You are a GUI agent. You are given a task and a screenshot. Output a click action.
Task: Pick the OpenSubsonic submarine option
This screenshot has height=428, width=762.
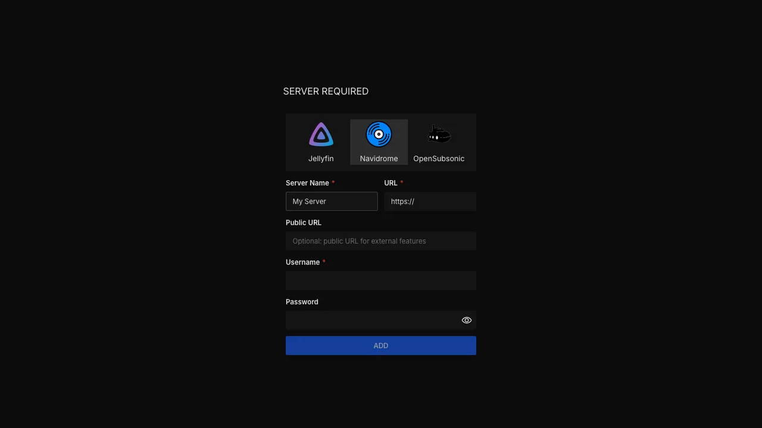pyautogui.click(x=439, y=142)
